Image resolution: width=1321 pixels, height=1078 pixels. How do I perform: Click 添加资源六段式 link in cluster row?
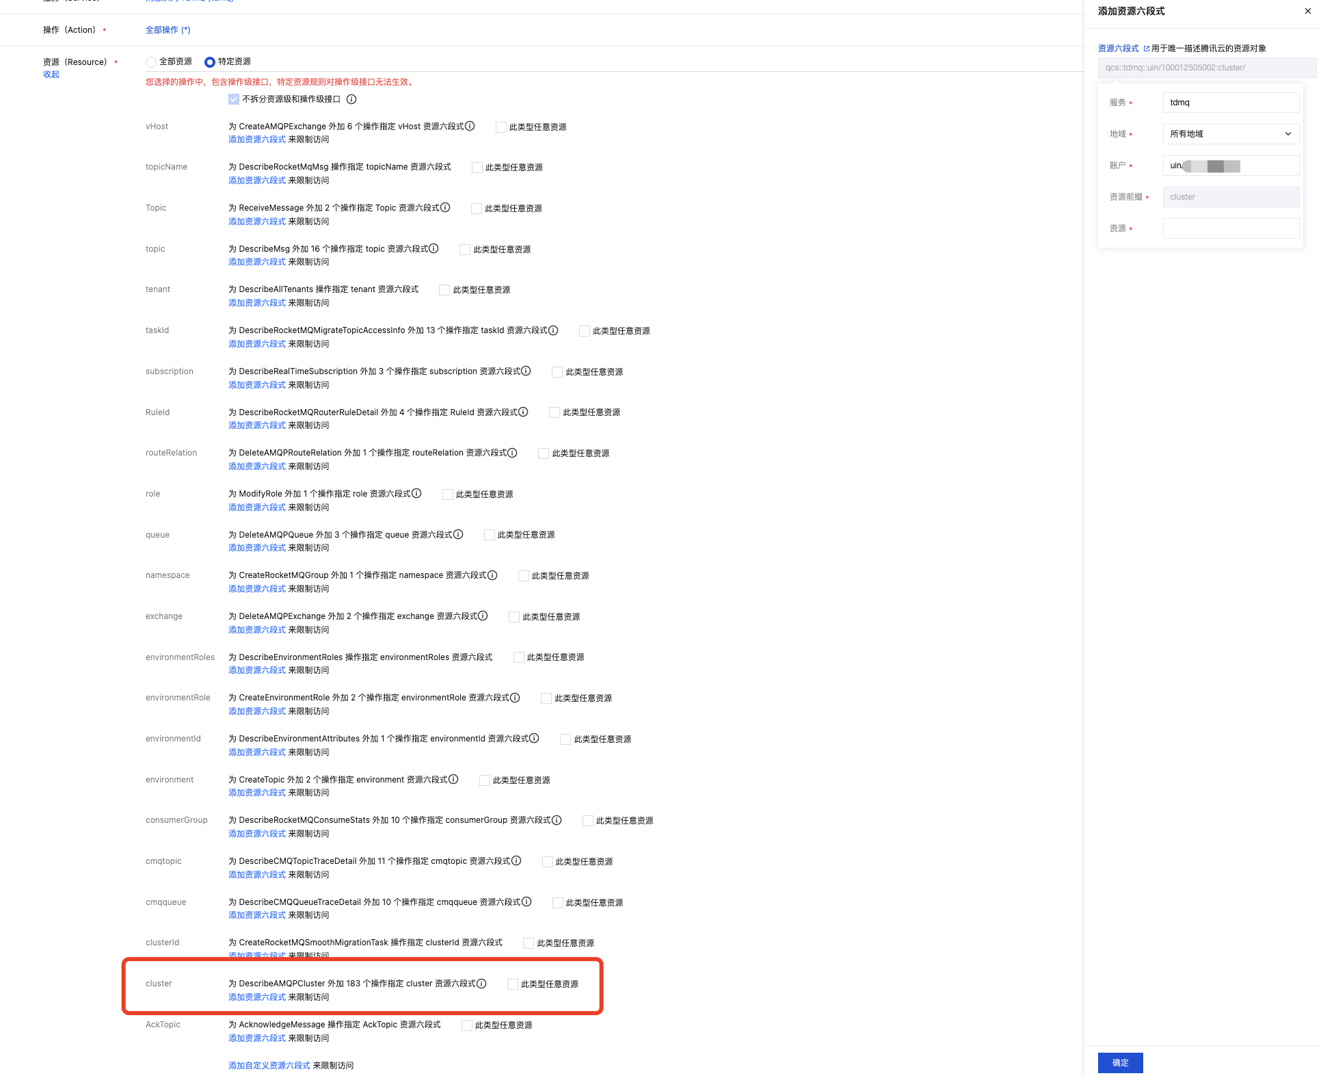point(257,997)
